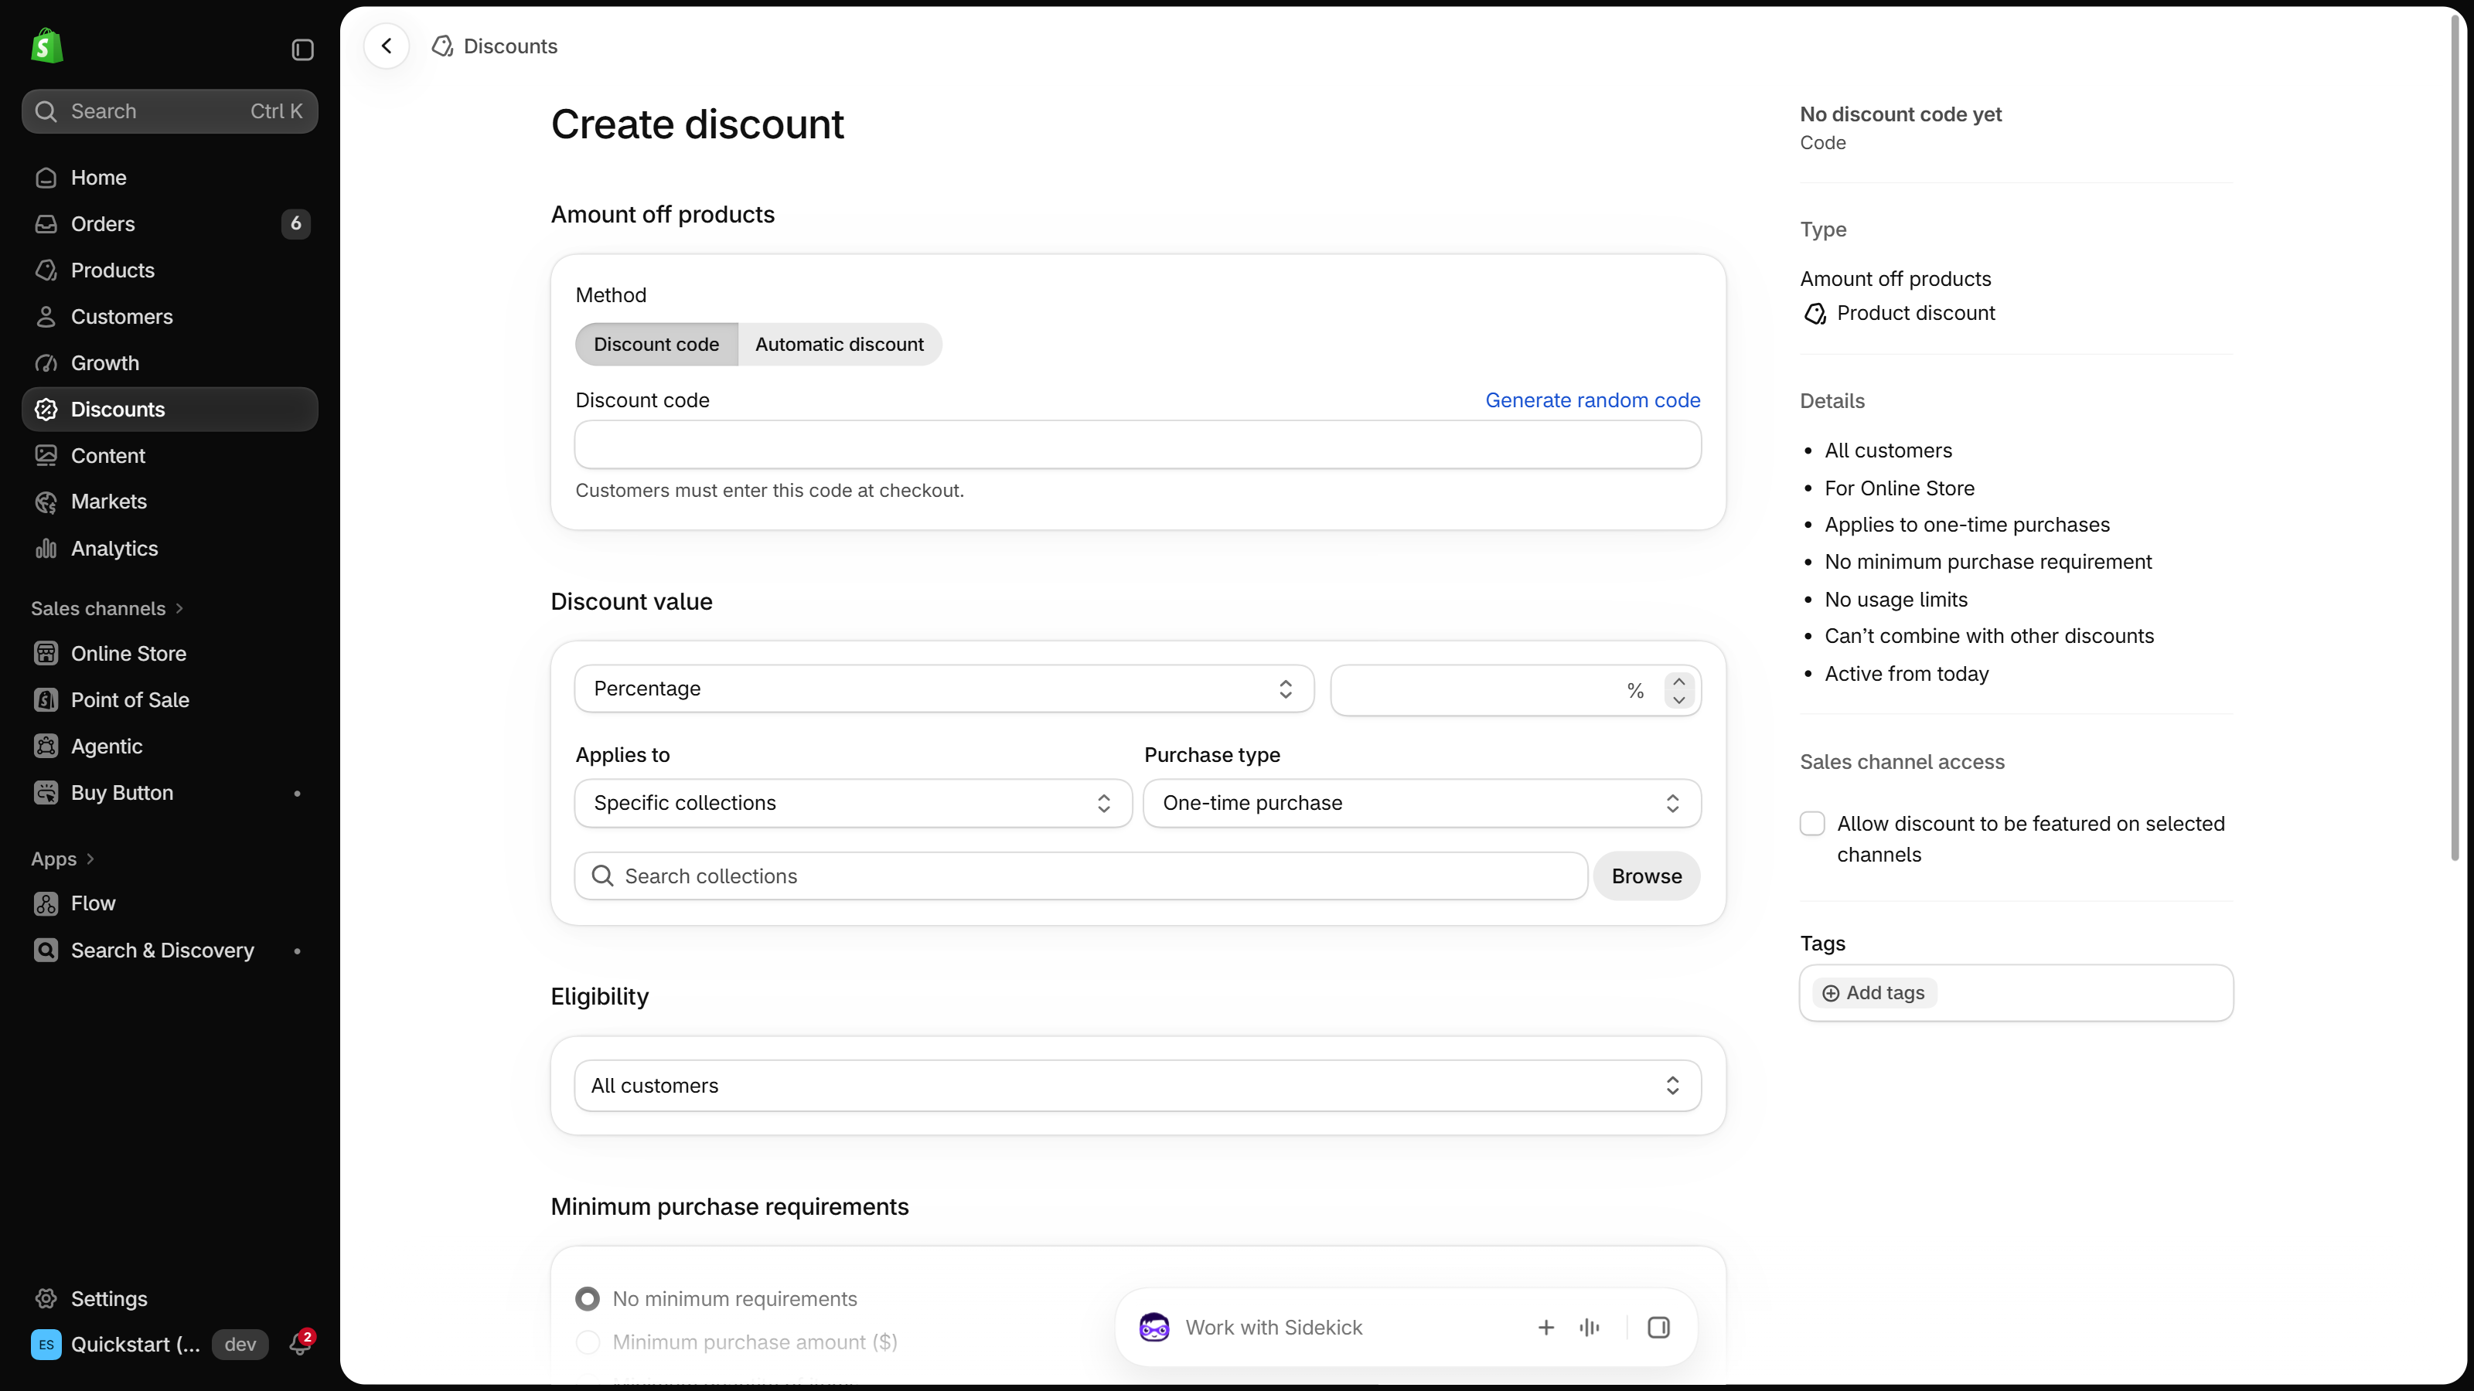Open the Purchase type One-time purchase dropdown
This screenshot has height=1391, width=2474.
point(1422,803)
